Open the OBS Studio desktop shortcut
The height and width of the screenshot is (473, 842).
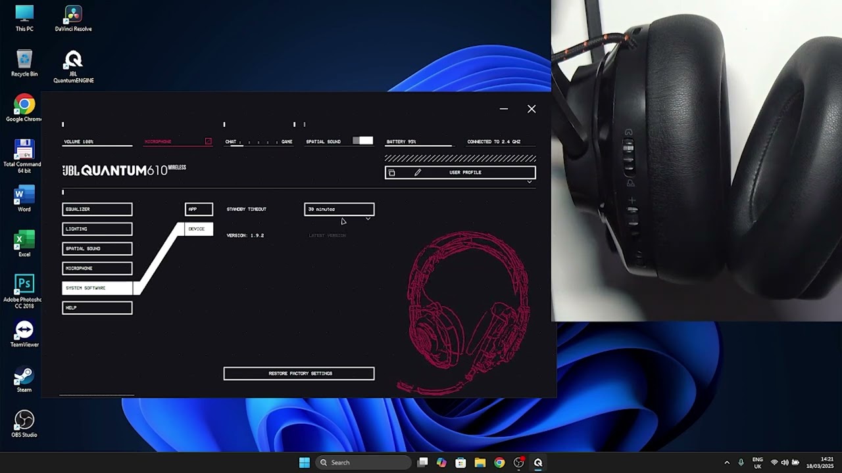coord(24,424)
